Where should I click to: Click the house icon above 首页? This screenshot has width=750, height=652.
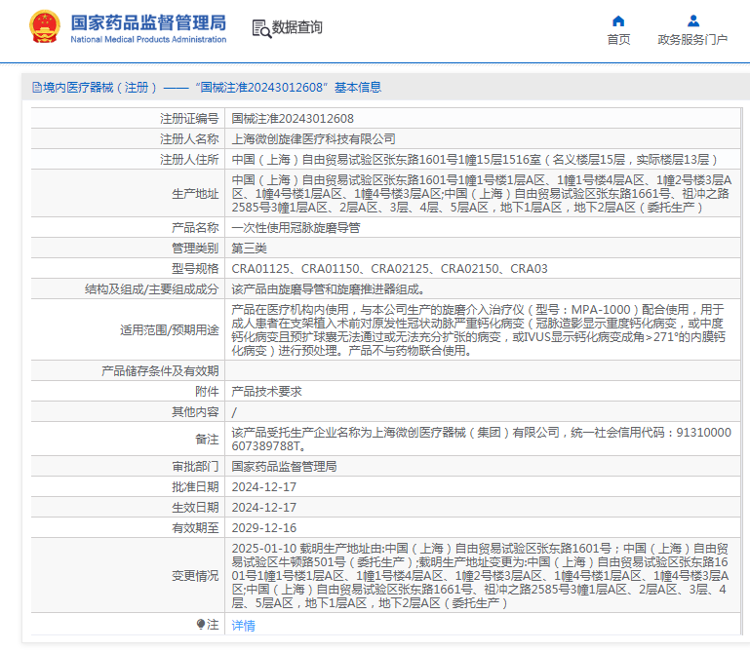click(x=618, y=20)
